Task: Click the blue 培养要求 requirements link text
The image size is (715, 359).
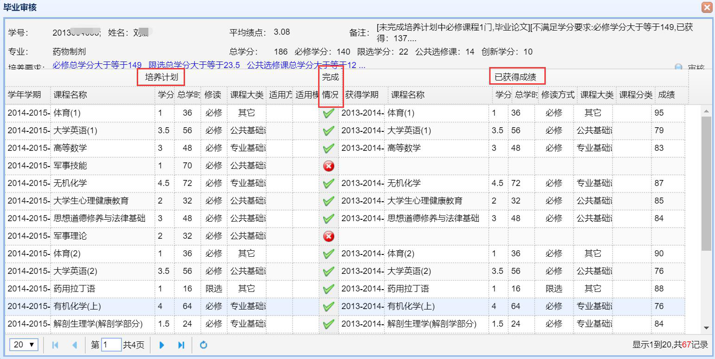Action: point(209,65)
